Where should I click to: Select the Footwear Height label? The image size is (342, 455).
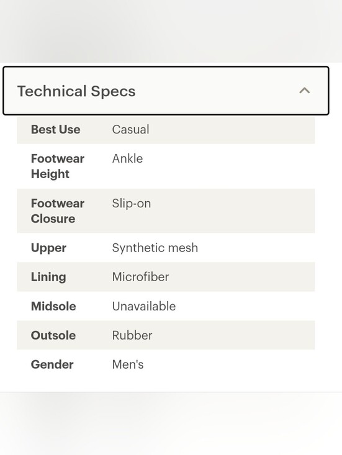(58, 166)
